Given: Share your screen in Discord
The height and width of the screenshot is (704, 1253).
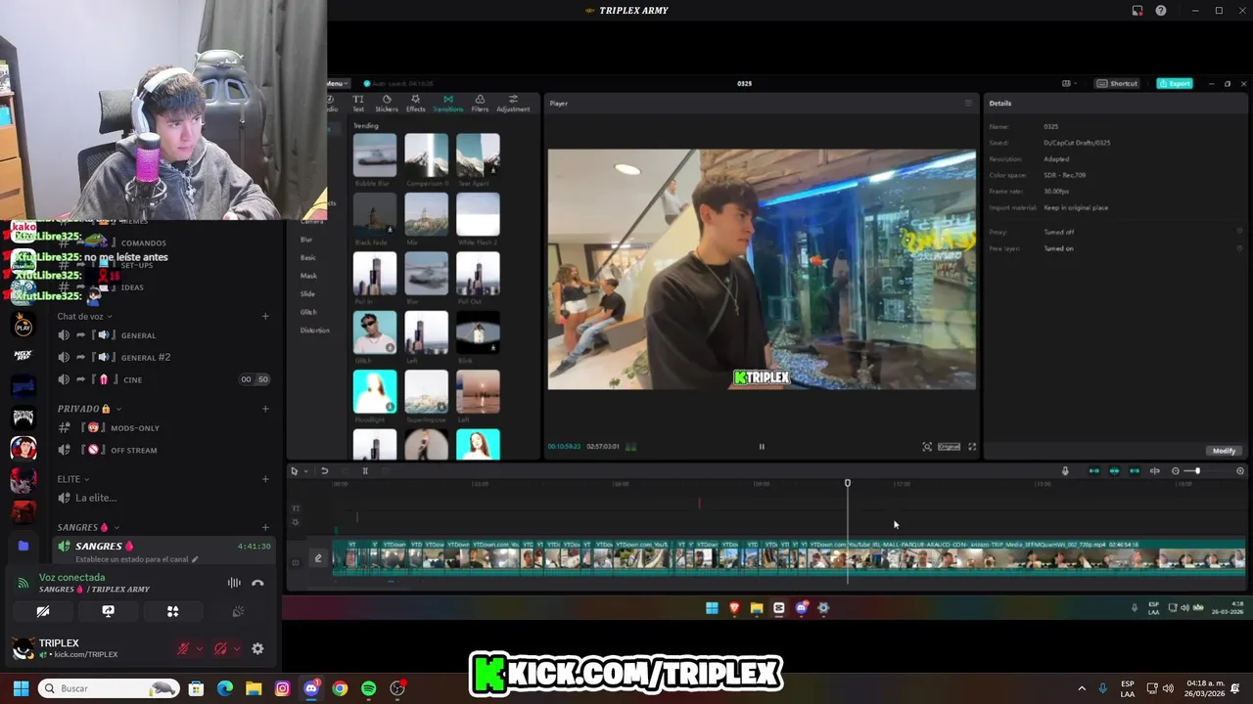Looking at the screenshot, I should [x=108, y=611].
